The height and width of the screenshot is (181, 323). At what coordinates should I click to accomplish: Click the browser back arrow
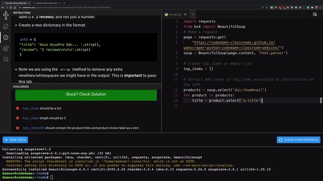click(x=3, y=8)
